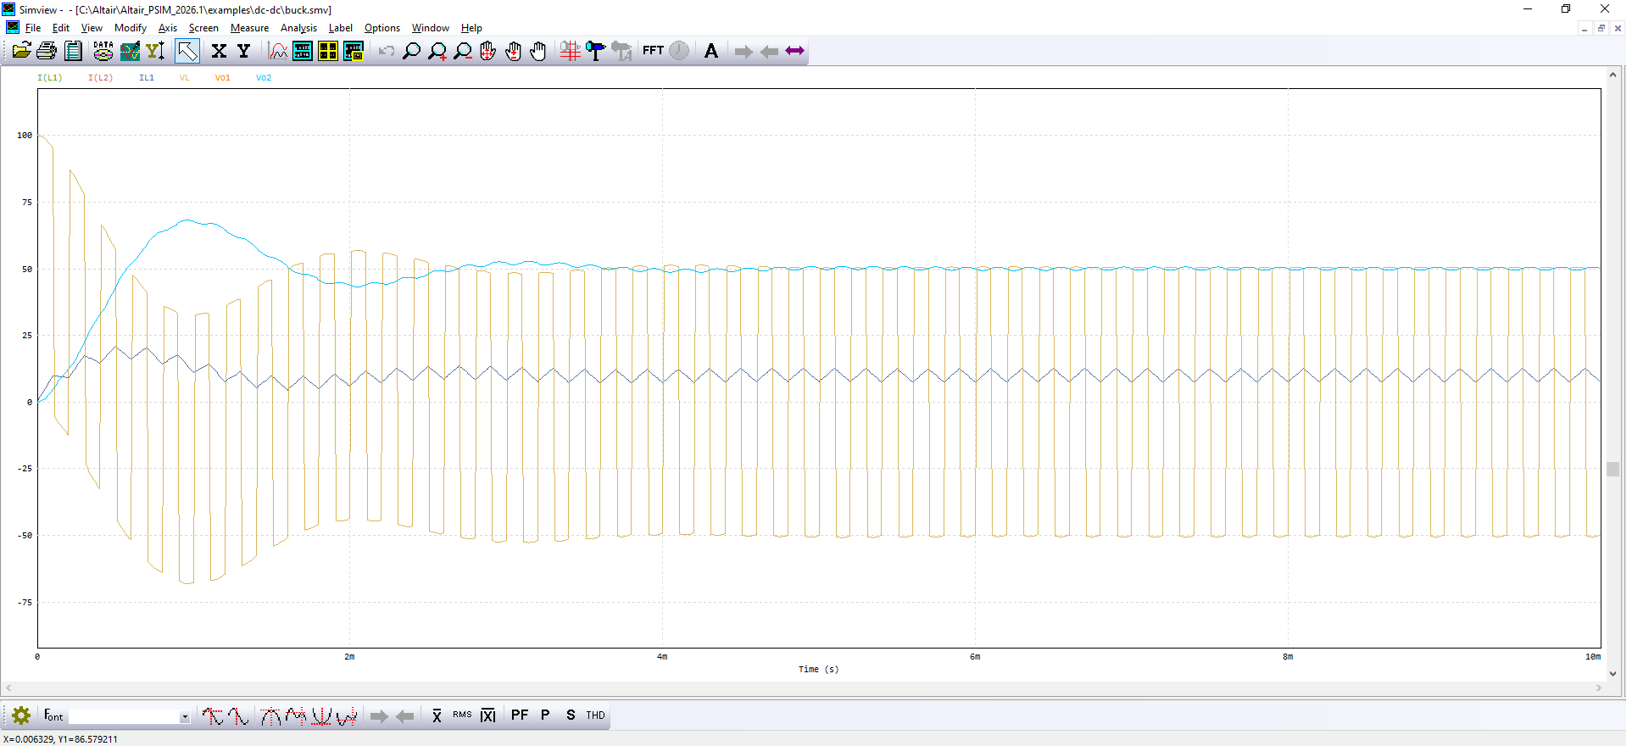Open the Options menu
The width and height of the screenshot is (1626, 746).
point(382,28)
